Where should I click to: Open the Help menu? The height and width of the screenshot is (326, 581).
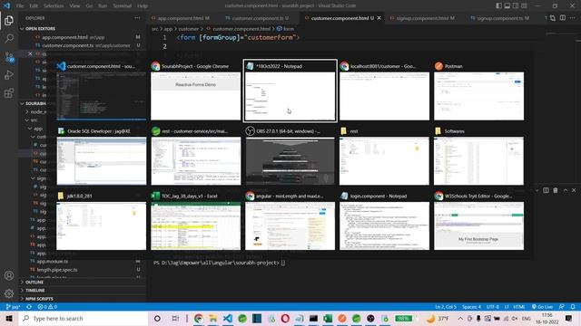pyautogui.click(x=143, y=6)
